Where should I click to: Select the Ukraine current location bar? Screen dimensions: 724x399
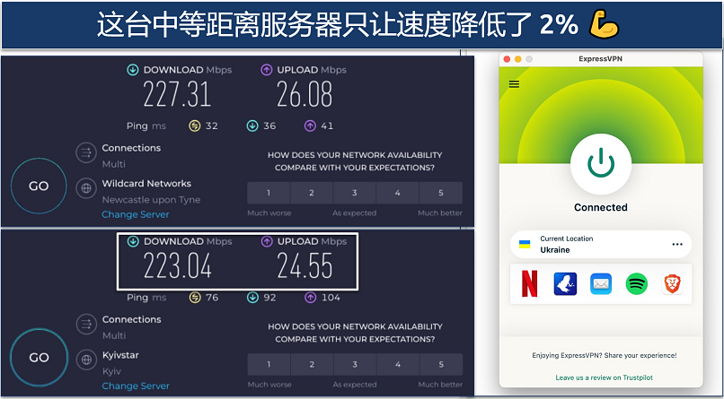coord(601,244)
